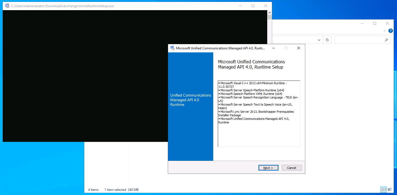Click Speech Text to Speech Voice line

[x=255, y=106]
